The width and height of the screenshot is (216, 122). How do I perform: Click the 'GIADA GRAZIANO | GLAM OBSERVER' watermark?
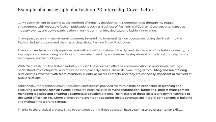[x=98, y=80]
